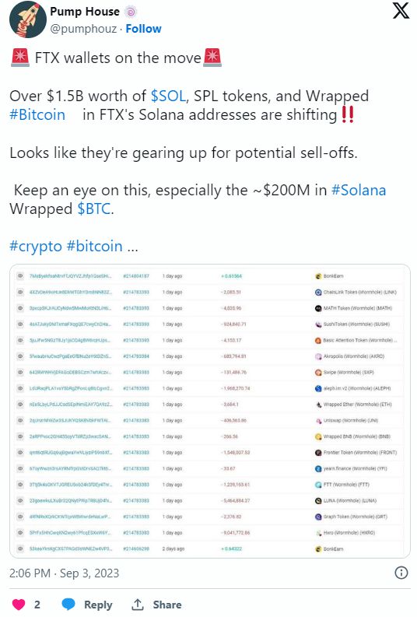Image resolution: width=417 pixels, height=617 pixels.
Task: Open the $SOL cashtag link
Action: [168, 96]
